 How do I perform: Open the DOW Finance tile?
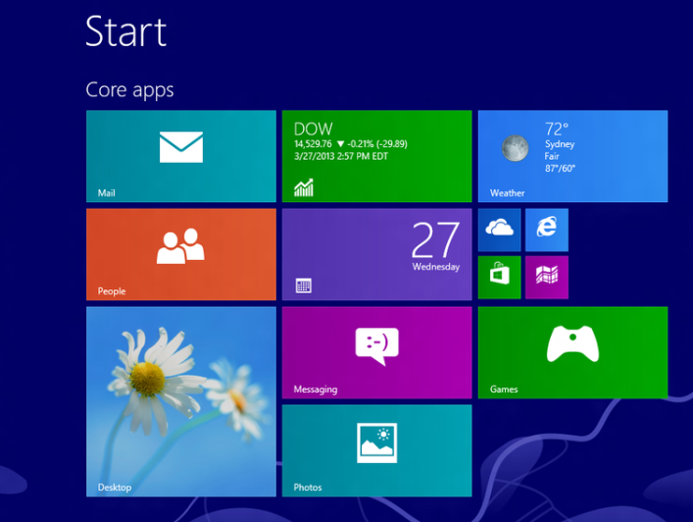click(377, 156)
